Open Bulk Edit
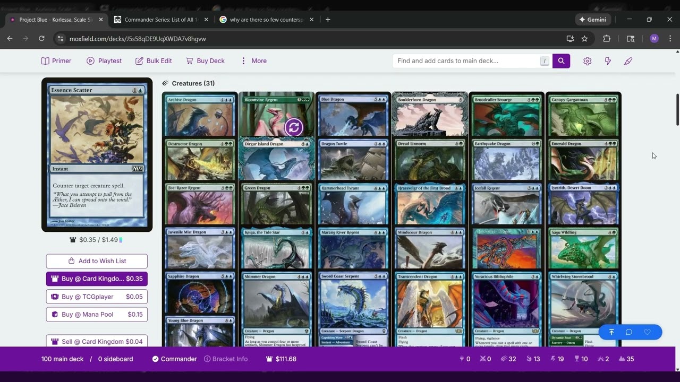The image size is (680, 382). click(154, 61)
